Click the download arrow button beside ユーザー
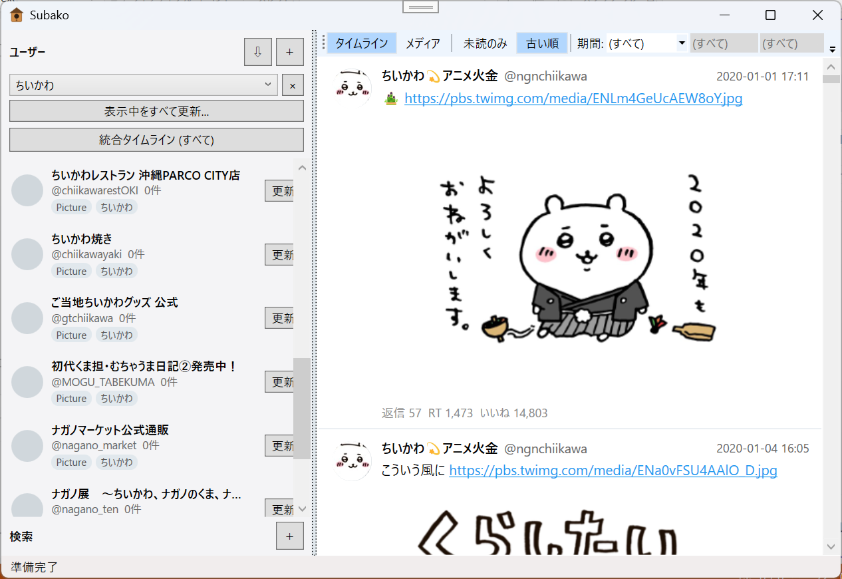 pyautogui.click(x=258, y=52)
